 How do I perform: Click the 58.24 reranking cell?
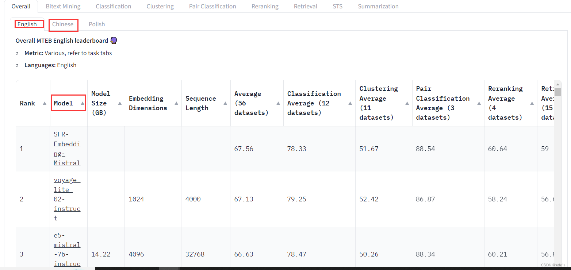(497, 199)
